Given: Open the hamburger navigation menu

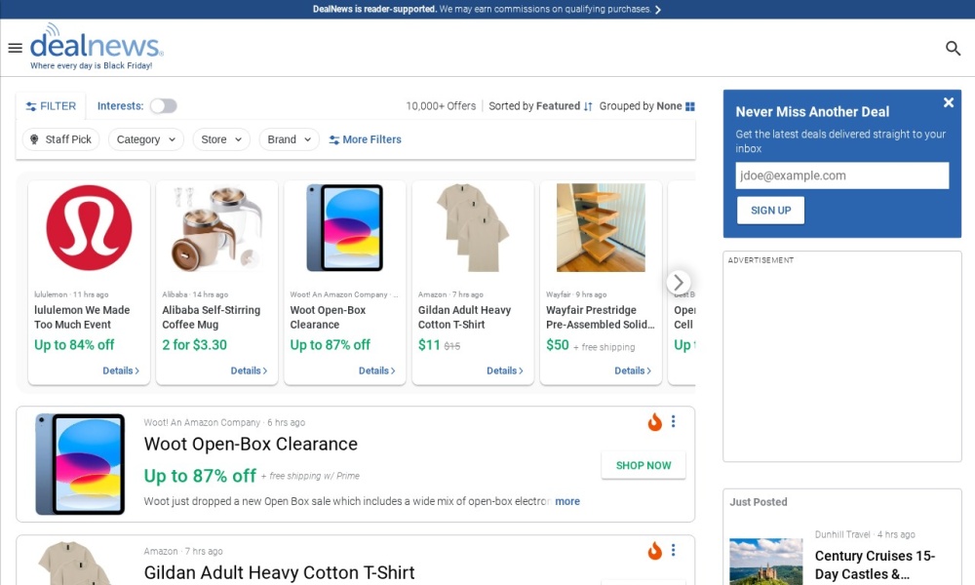Looking at the screenshot, I should tap(15, 48).
